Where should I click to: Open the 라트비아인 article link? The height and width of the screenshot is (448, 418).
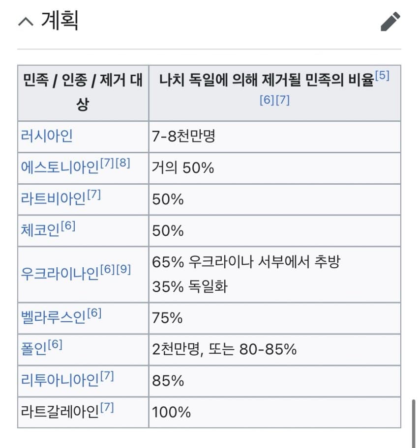(54, 198)
